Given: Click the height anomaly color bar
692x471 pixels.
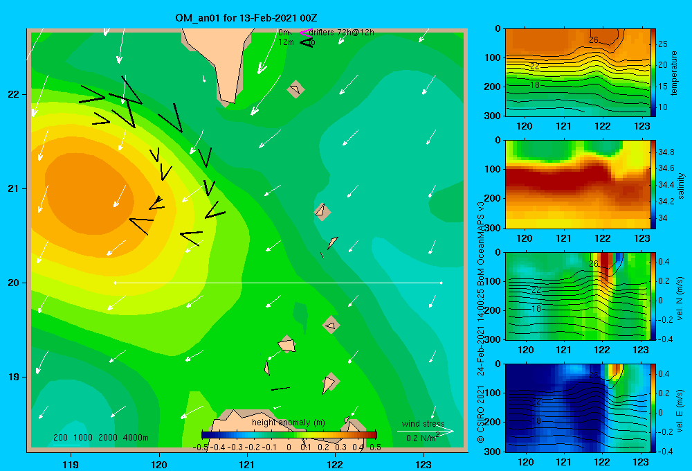Looking at the screenshot, I should pos(289,435).
